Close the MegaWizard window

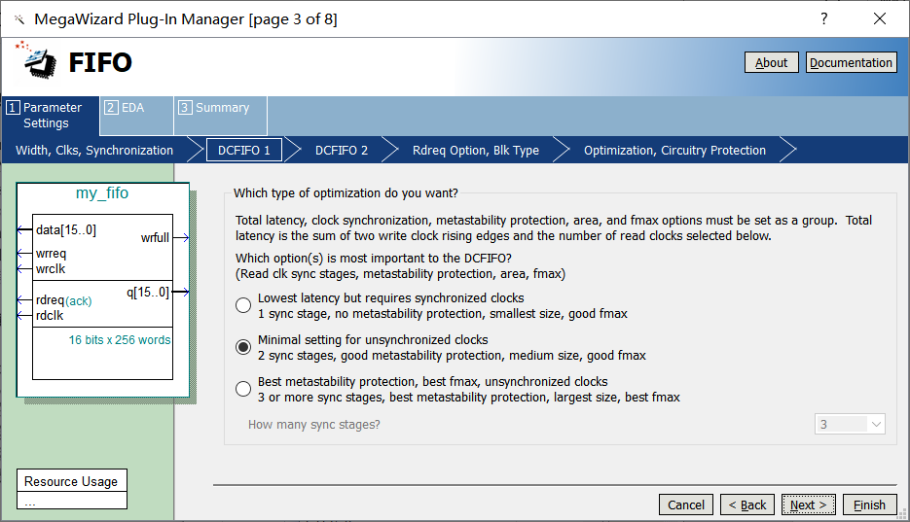click(880, 18)
